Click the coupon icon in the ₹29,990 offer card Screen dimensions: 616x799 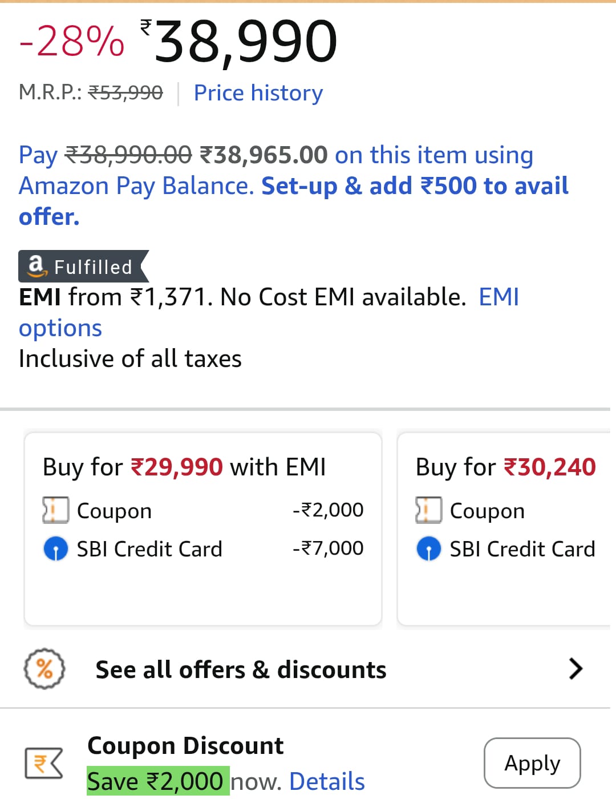coord(55,510)
